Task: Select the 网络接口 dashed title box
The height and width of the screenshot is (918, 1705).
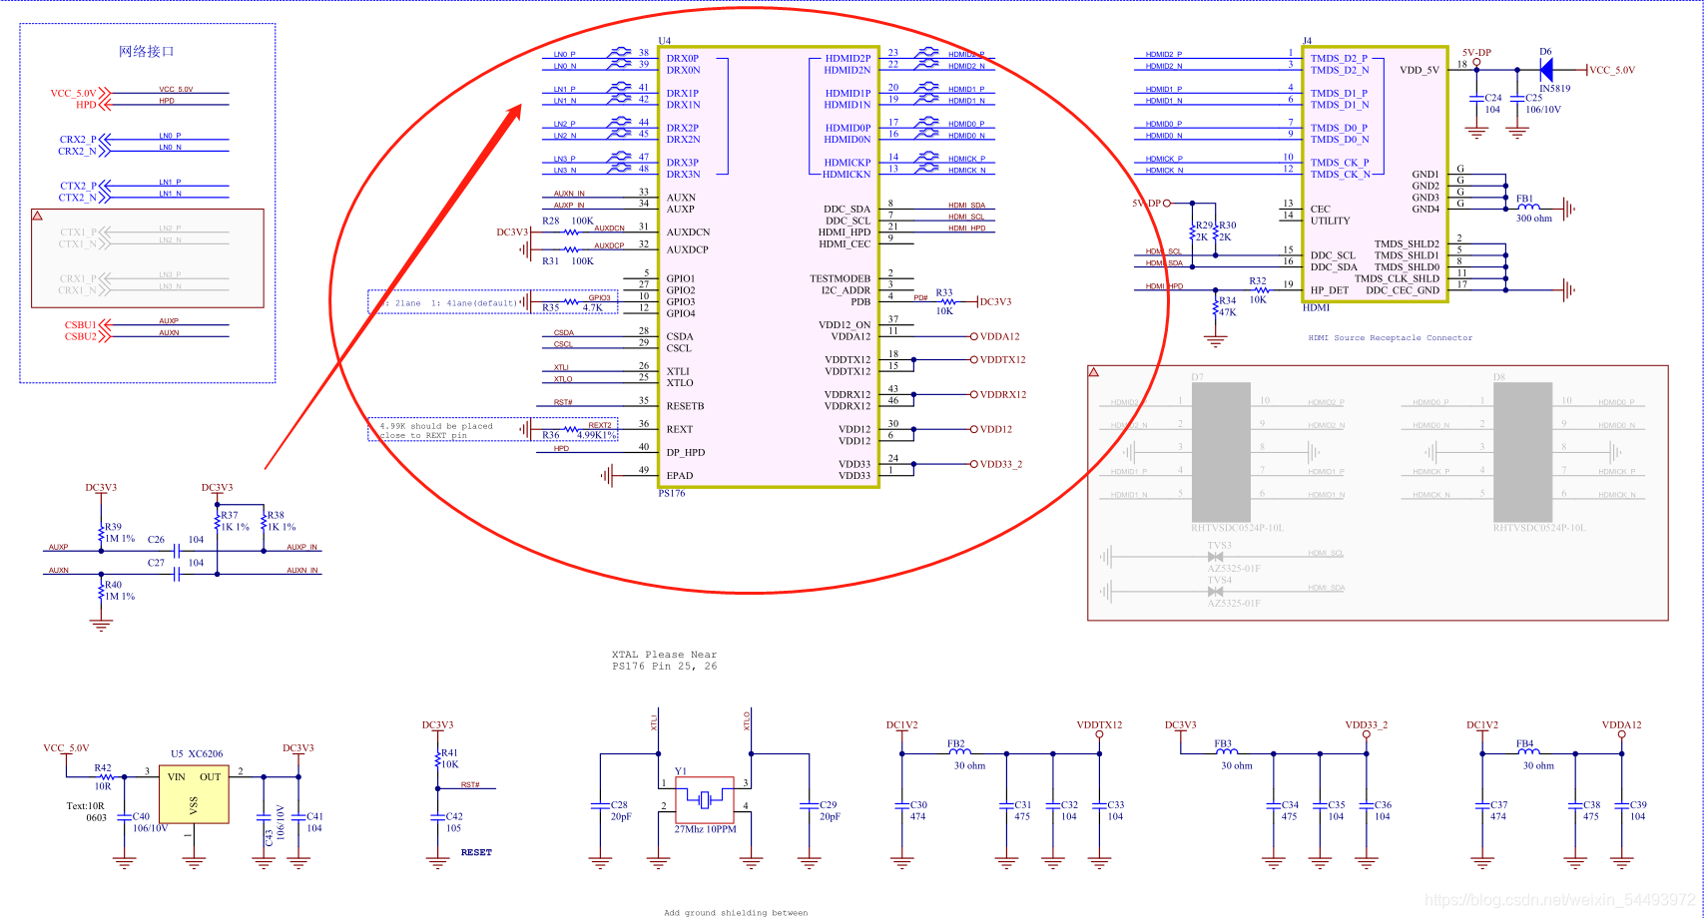Action: tap(145, 52)
